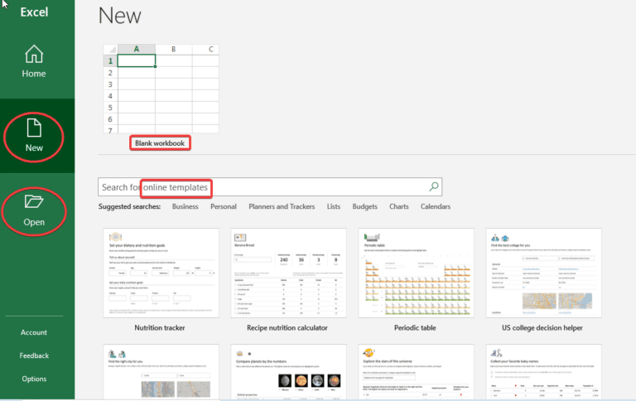Pick the Charts suggested search
This screenshot has width=636, height=401.
click(x=398, y=206)
